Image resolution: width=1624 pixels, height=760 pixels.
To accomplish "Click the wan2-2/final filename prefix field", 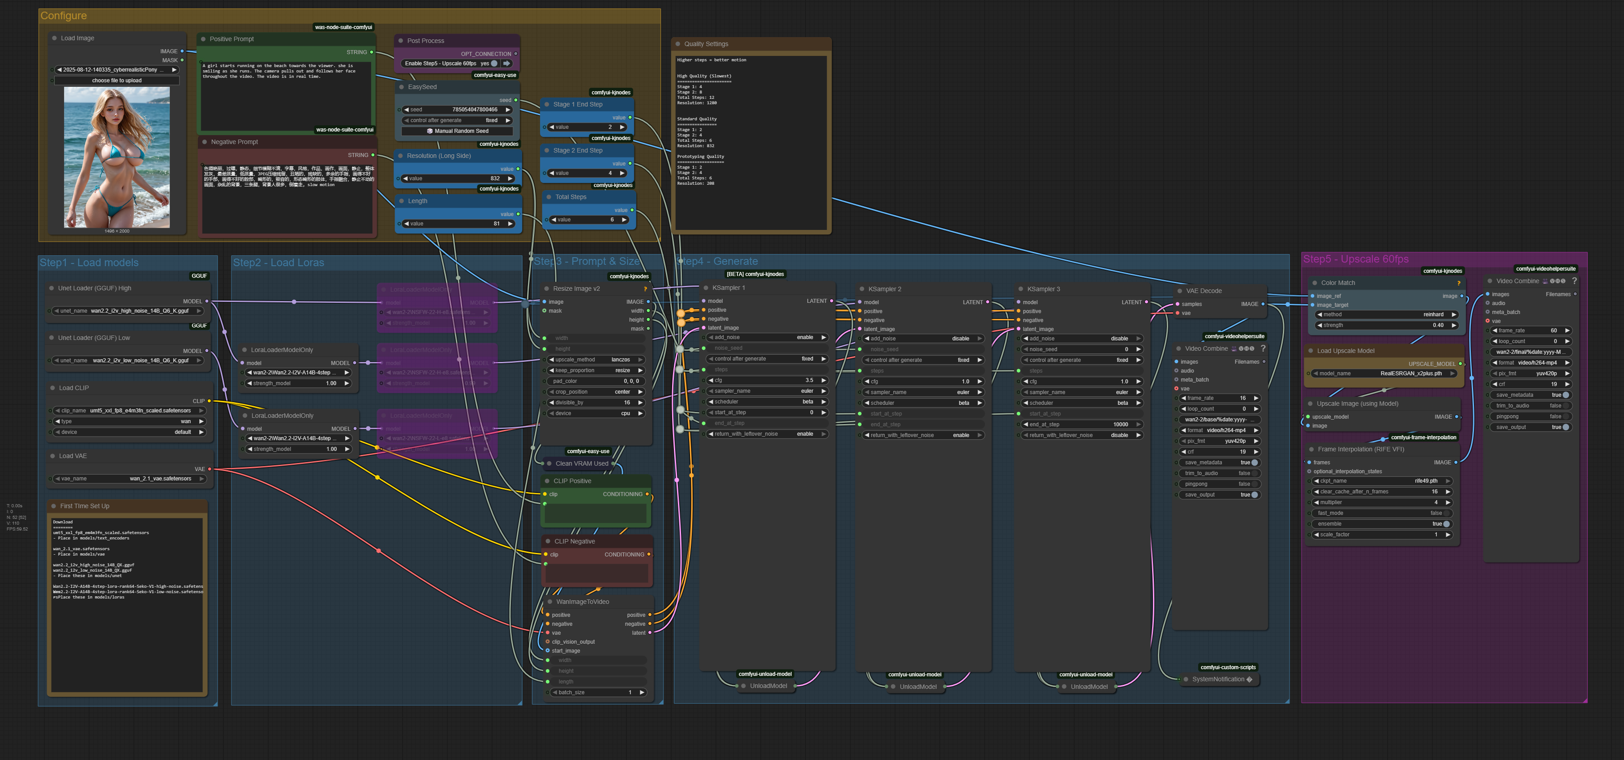I will click(x=1532, y=352).
